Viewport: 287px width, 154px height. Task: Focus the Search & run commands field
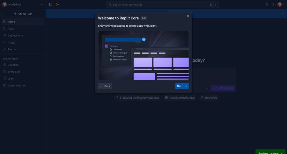coord(162,5)
